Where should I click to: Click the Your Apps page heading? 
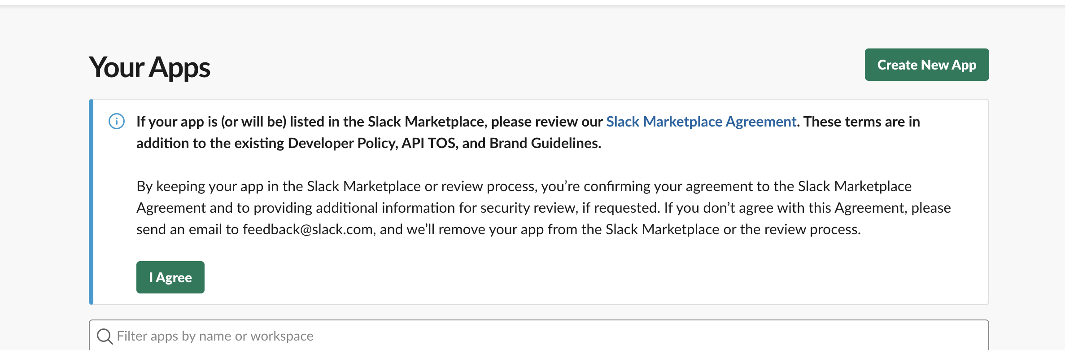pos(149,67)
